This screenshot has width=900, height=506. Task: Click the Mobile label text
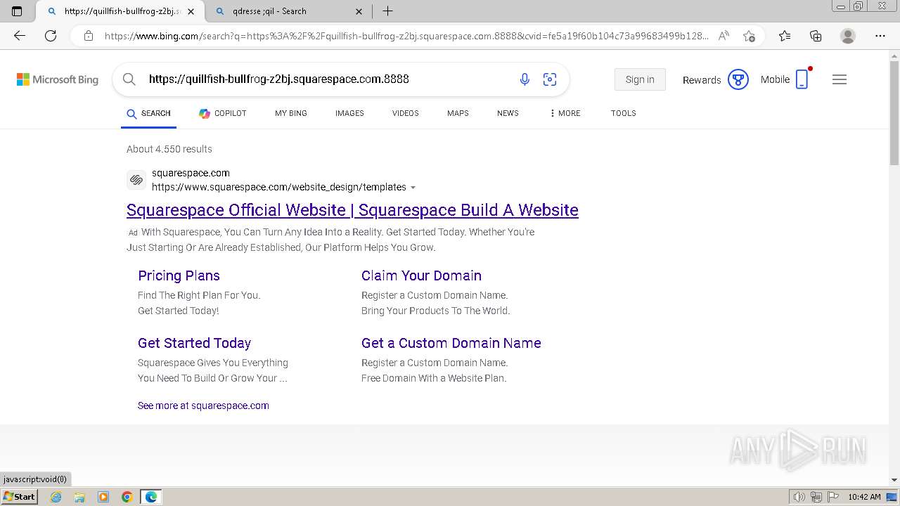click(x=775, y=79)
